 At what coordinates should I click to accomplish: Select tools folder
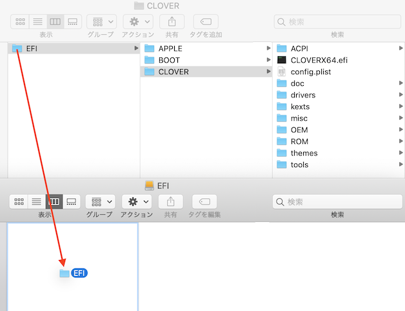[x=339, y=165]
